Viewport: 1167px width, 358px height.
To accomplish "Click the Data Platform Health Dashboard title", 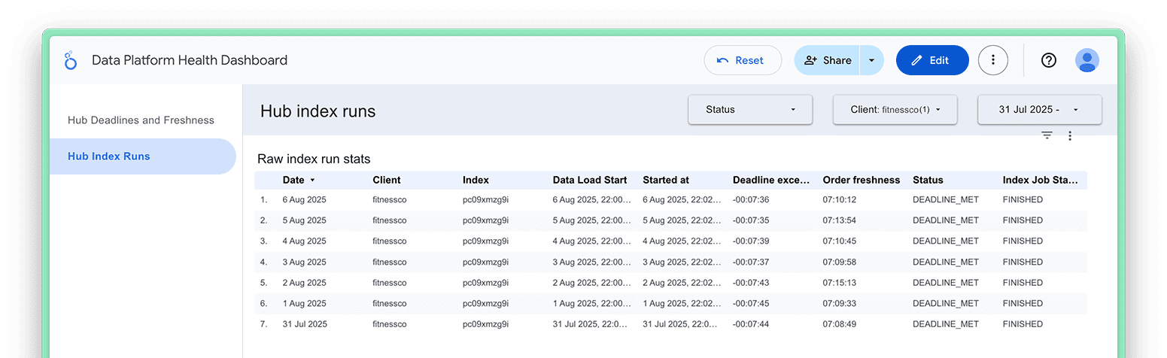I will point(190,60).
